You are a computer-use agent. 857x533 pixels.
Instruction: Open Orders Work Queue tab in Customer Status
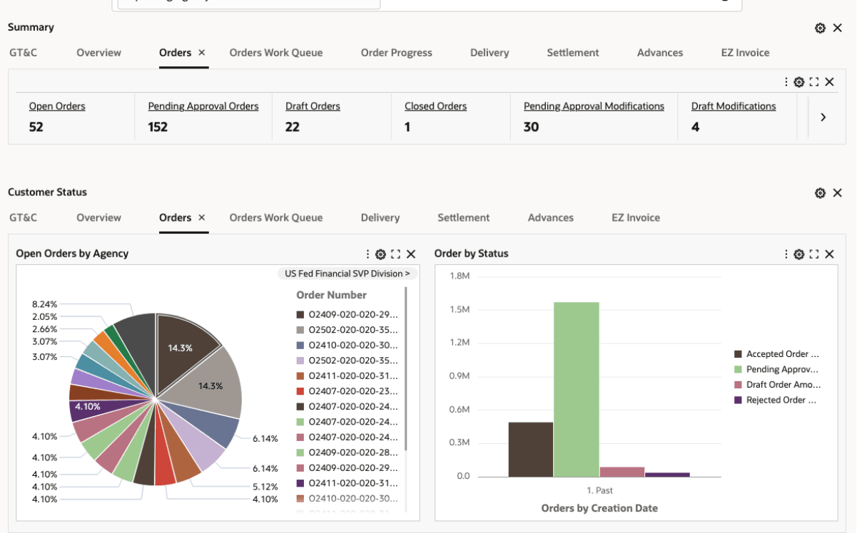[x=276, y=218]
